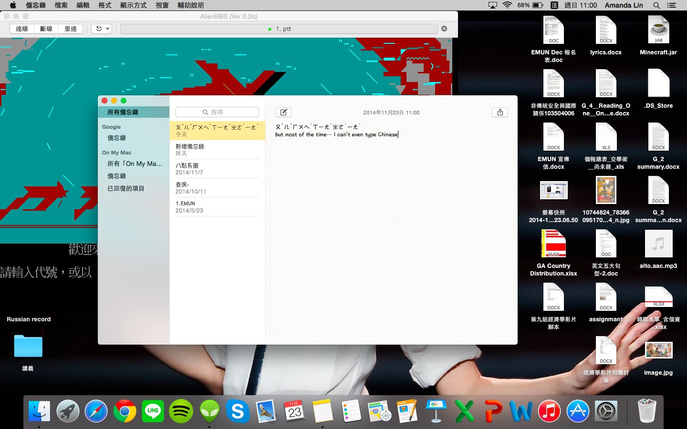This screenshot has width=687, height=429.
Task: Click the compose new note icon
Action: click(x=283, y=112)
